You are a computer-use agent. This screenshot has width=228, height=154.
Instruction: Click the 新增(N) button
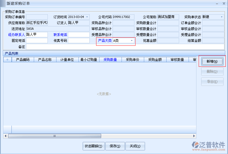[212, 61]
